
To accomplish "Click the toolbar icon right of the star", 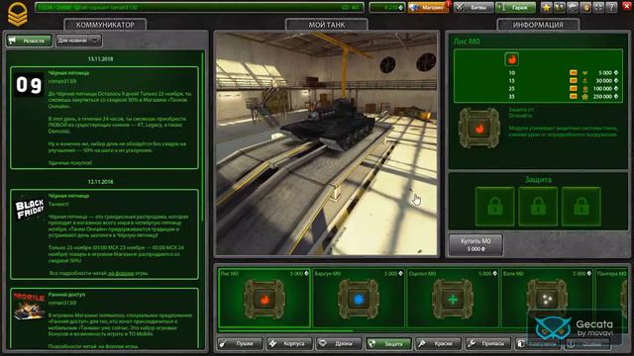I will pos(560,7).
